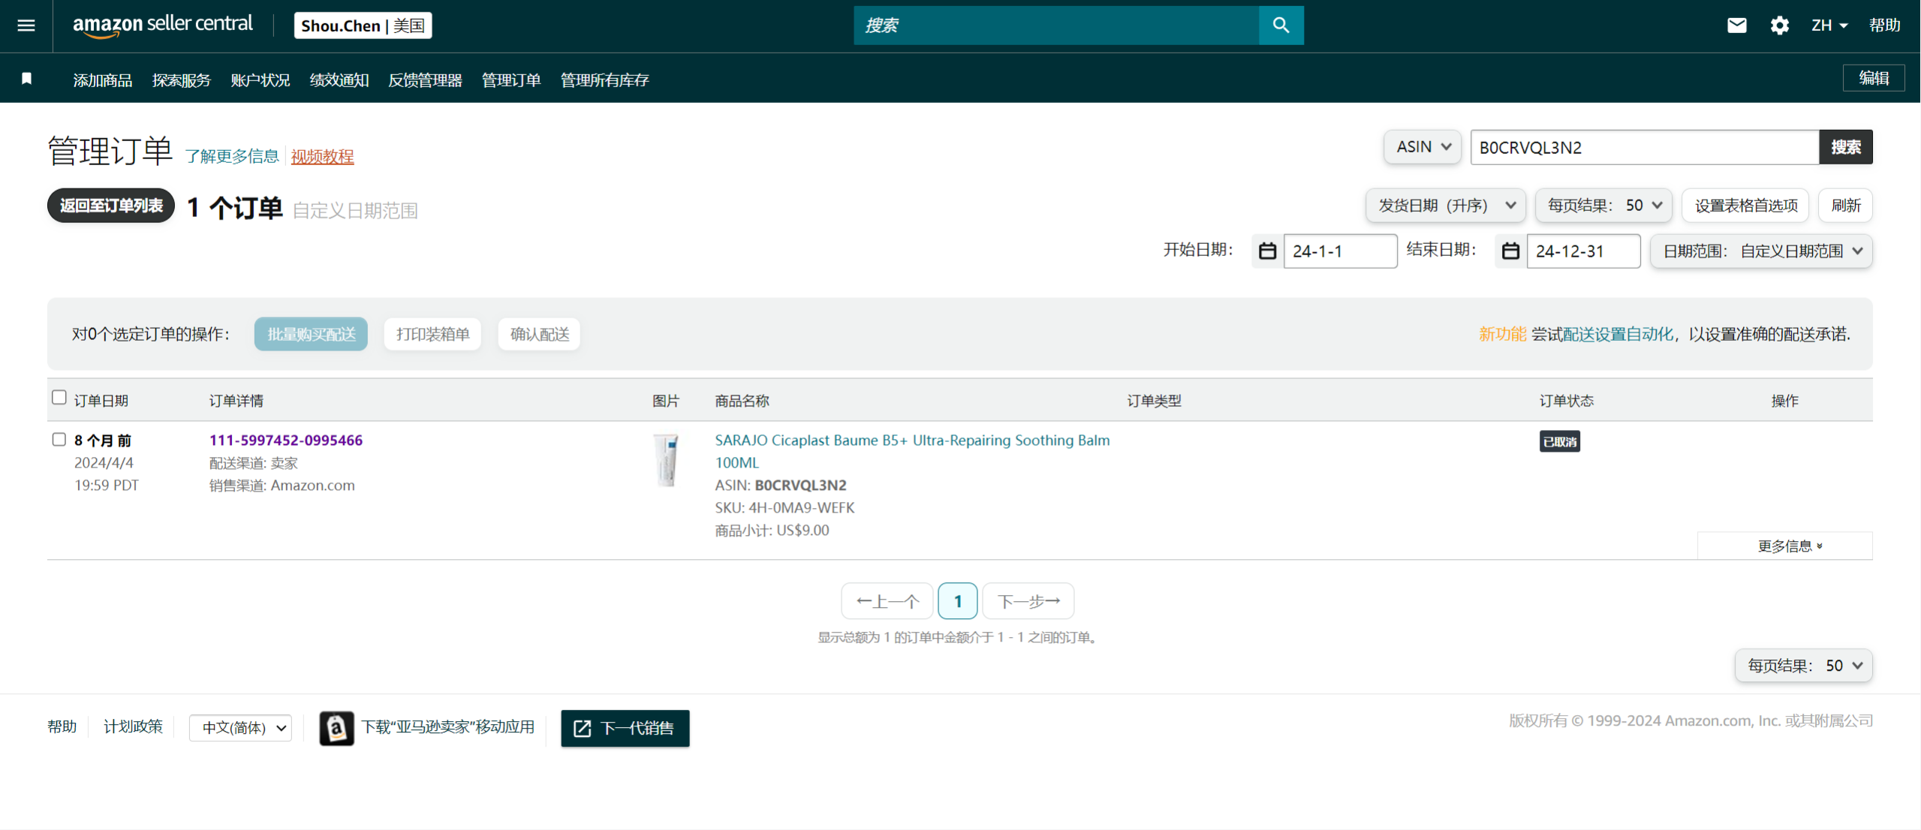Click the 下一代销售 button

click(x=625, y=728)
